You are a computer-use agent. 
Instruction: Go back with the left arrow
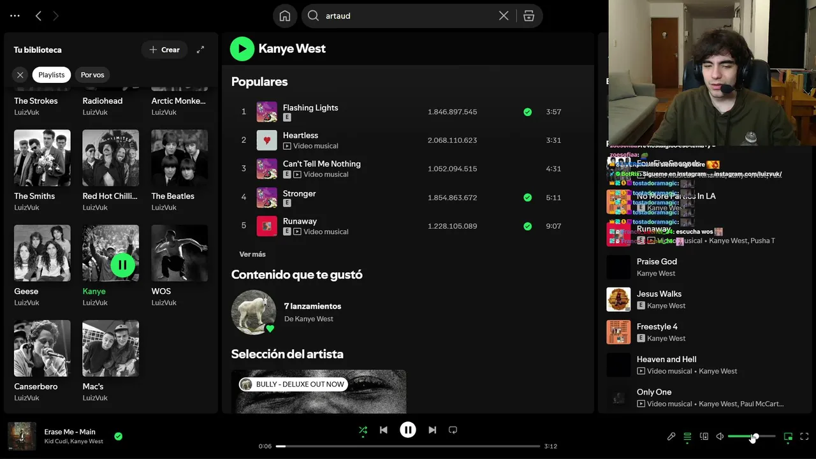tap(38, 16)
